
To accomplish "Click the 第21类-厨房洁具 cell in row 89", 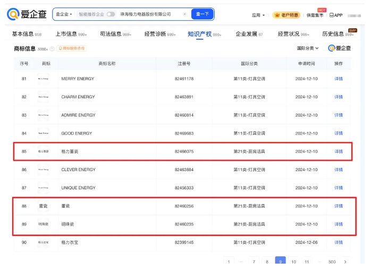I will click(x=249, y=224).
